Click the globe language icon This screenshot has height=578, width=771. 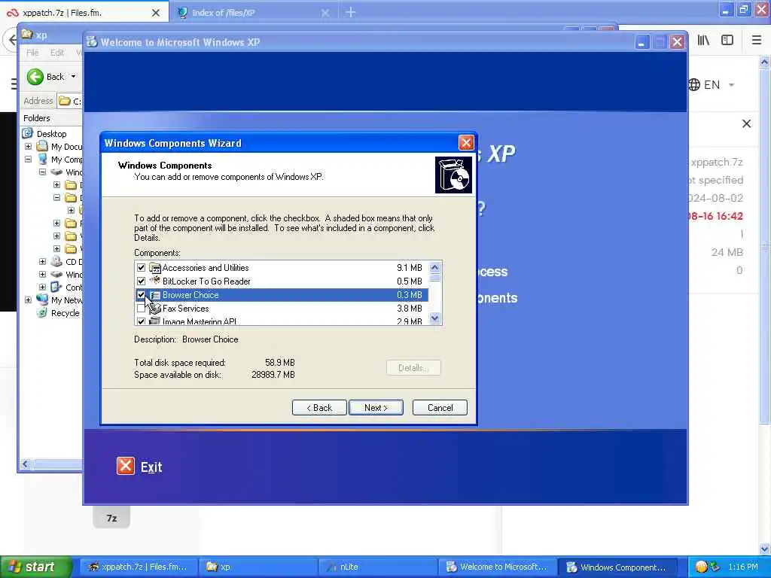pyautogui.click(x=693, y=84)
